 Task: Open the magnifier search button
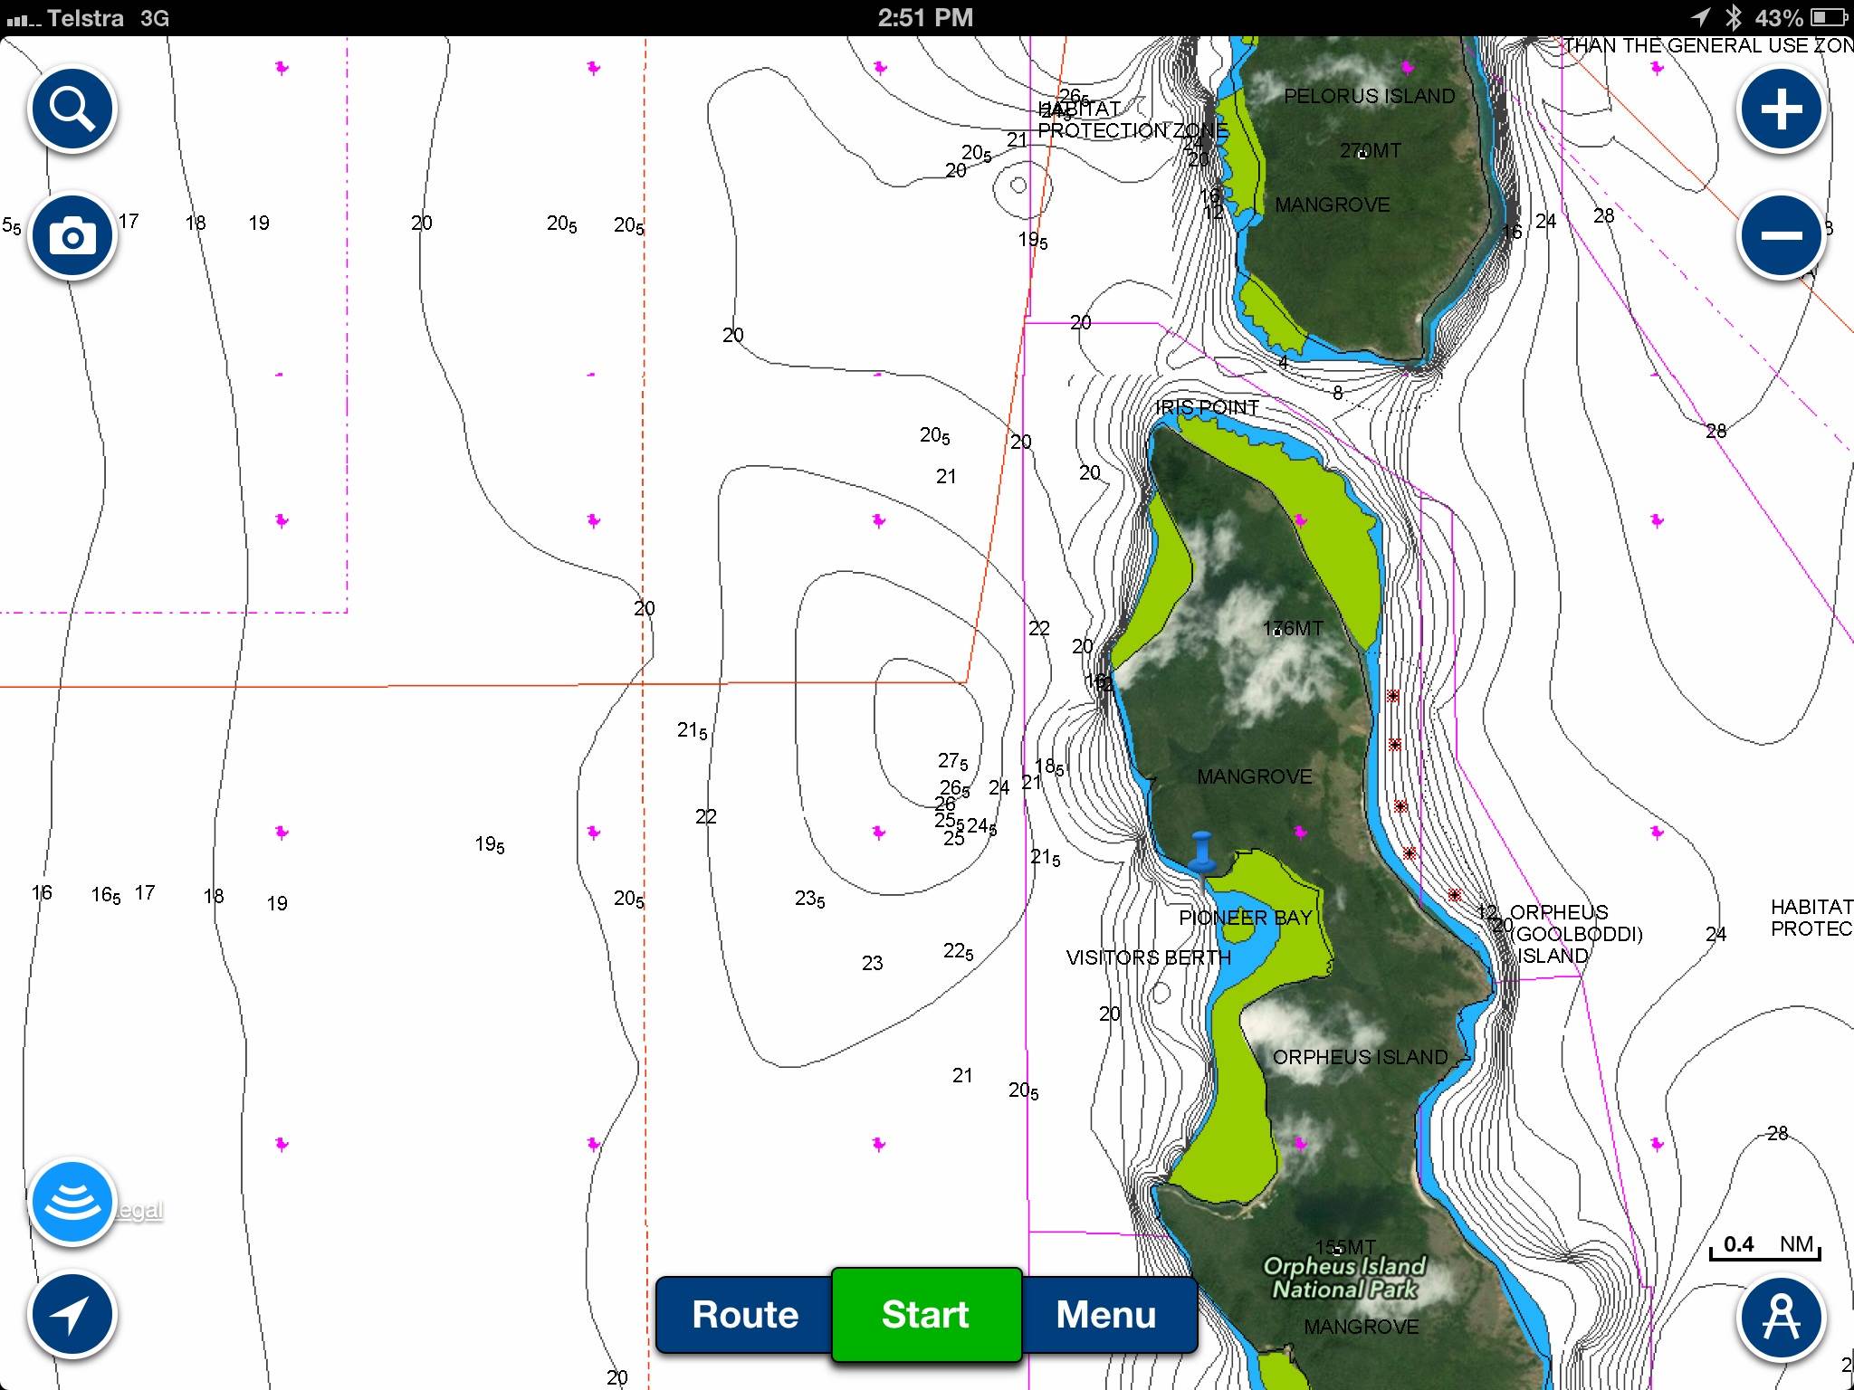pyautogui.click(x=72, y=109)
